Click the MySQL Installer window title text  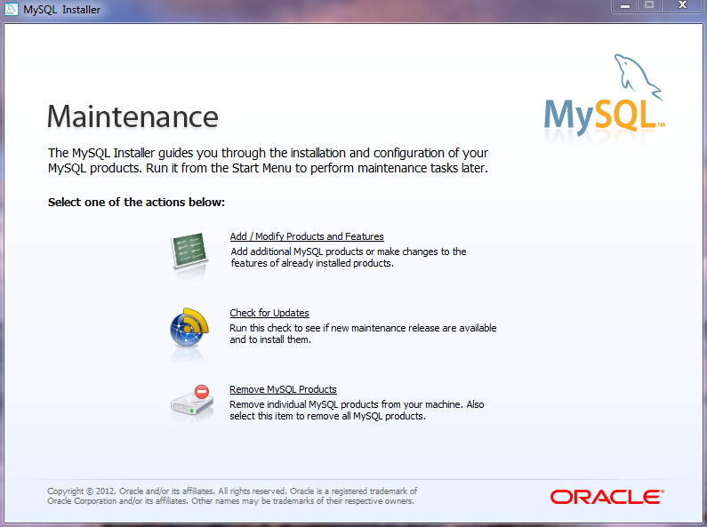[61, 10]
